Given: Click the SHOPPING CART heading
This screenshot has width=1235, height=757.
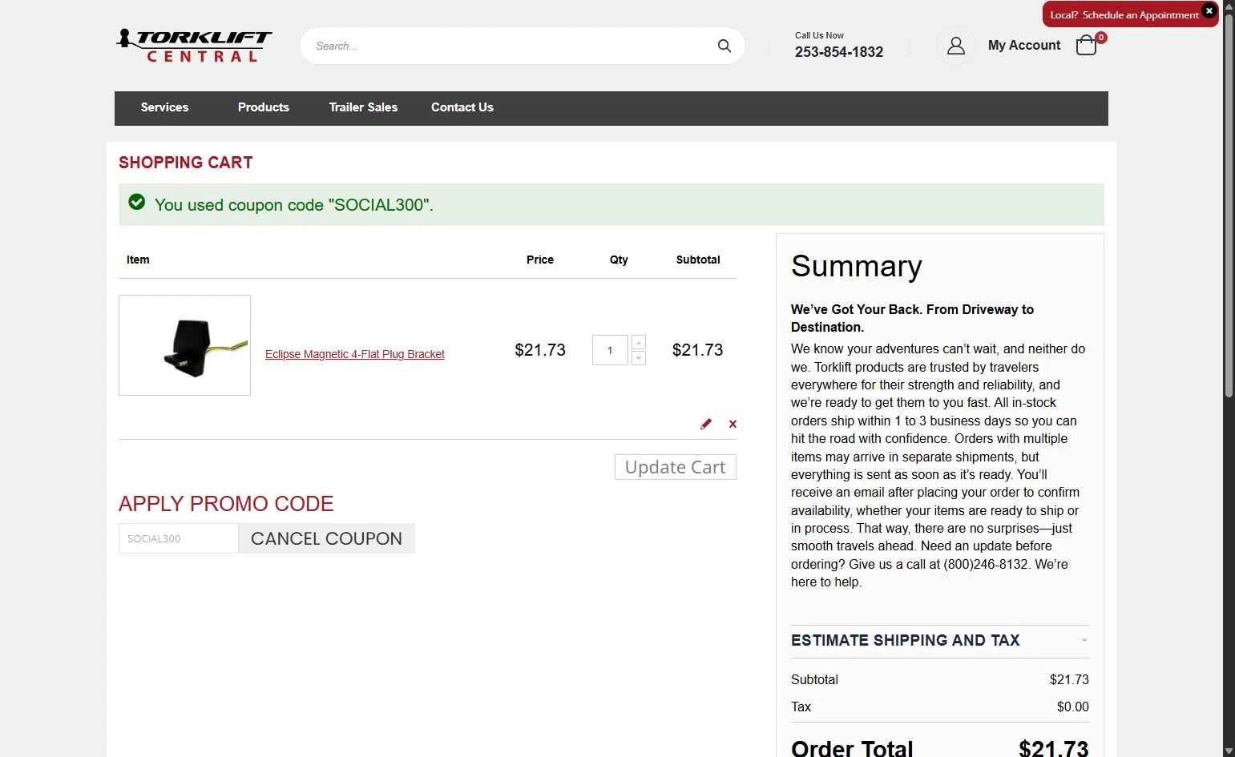Looking at the screenshot, I should [x=186, y=163].
